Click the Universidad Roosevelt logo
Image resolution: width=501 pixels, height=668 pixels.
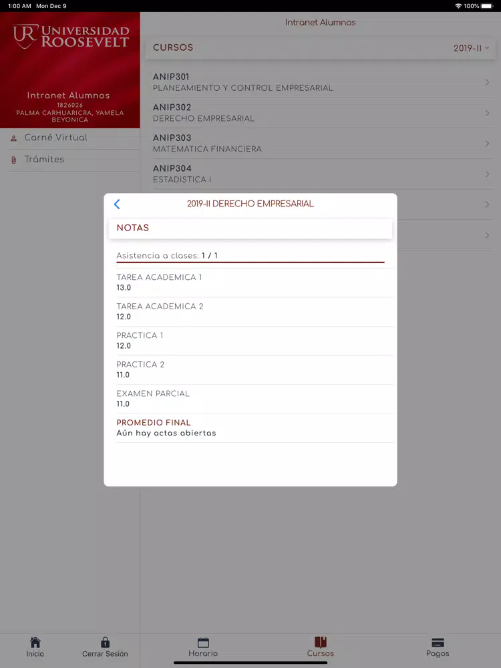(71, 37)
